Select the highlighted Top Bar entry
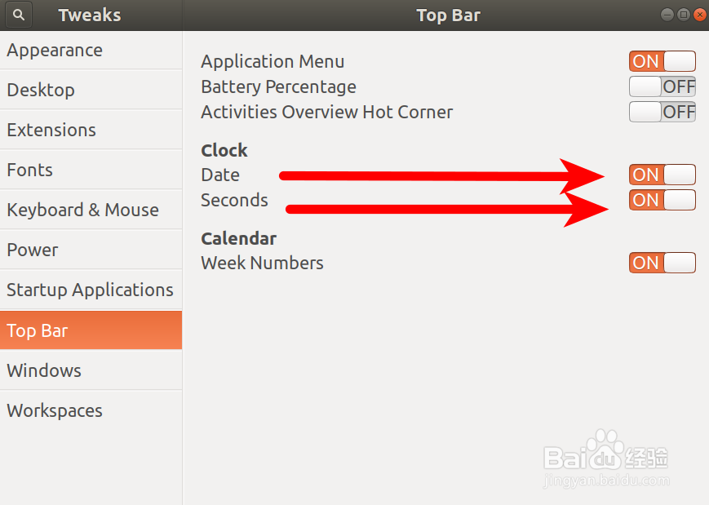709x505 pixels. pyautogui.click(x=91, y=330)
